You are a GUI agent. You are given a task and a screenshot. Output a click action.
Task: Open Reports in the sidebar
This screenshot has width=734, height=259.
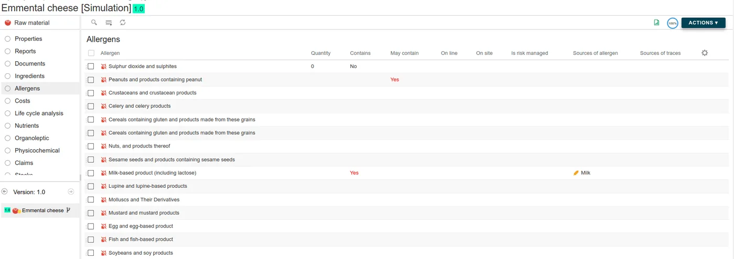click(x=25, y=51)
